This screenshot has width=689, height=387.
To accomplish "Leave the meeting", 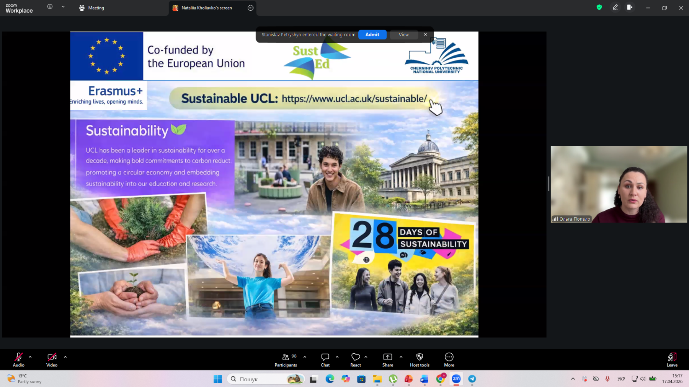I will [672, 359].
